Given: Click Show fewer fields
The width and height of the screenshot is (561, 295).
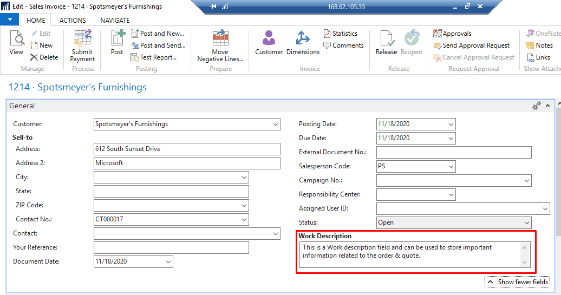Looking at the screenshot, I should pos(517,282).
